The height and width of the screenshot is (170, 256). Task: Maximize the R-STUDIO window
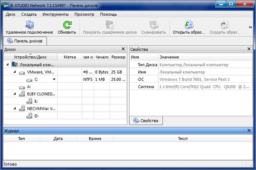click(231, 4)
